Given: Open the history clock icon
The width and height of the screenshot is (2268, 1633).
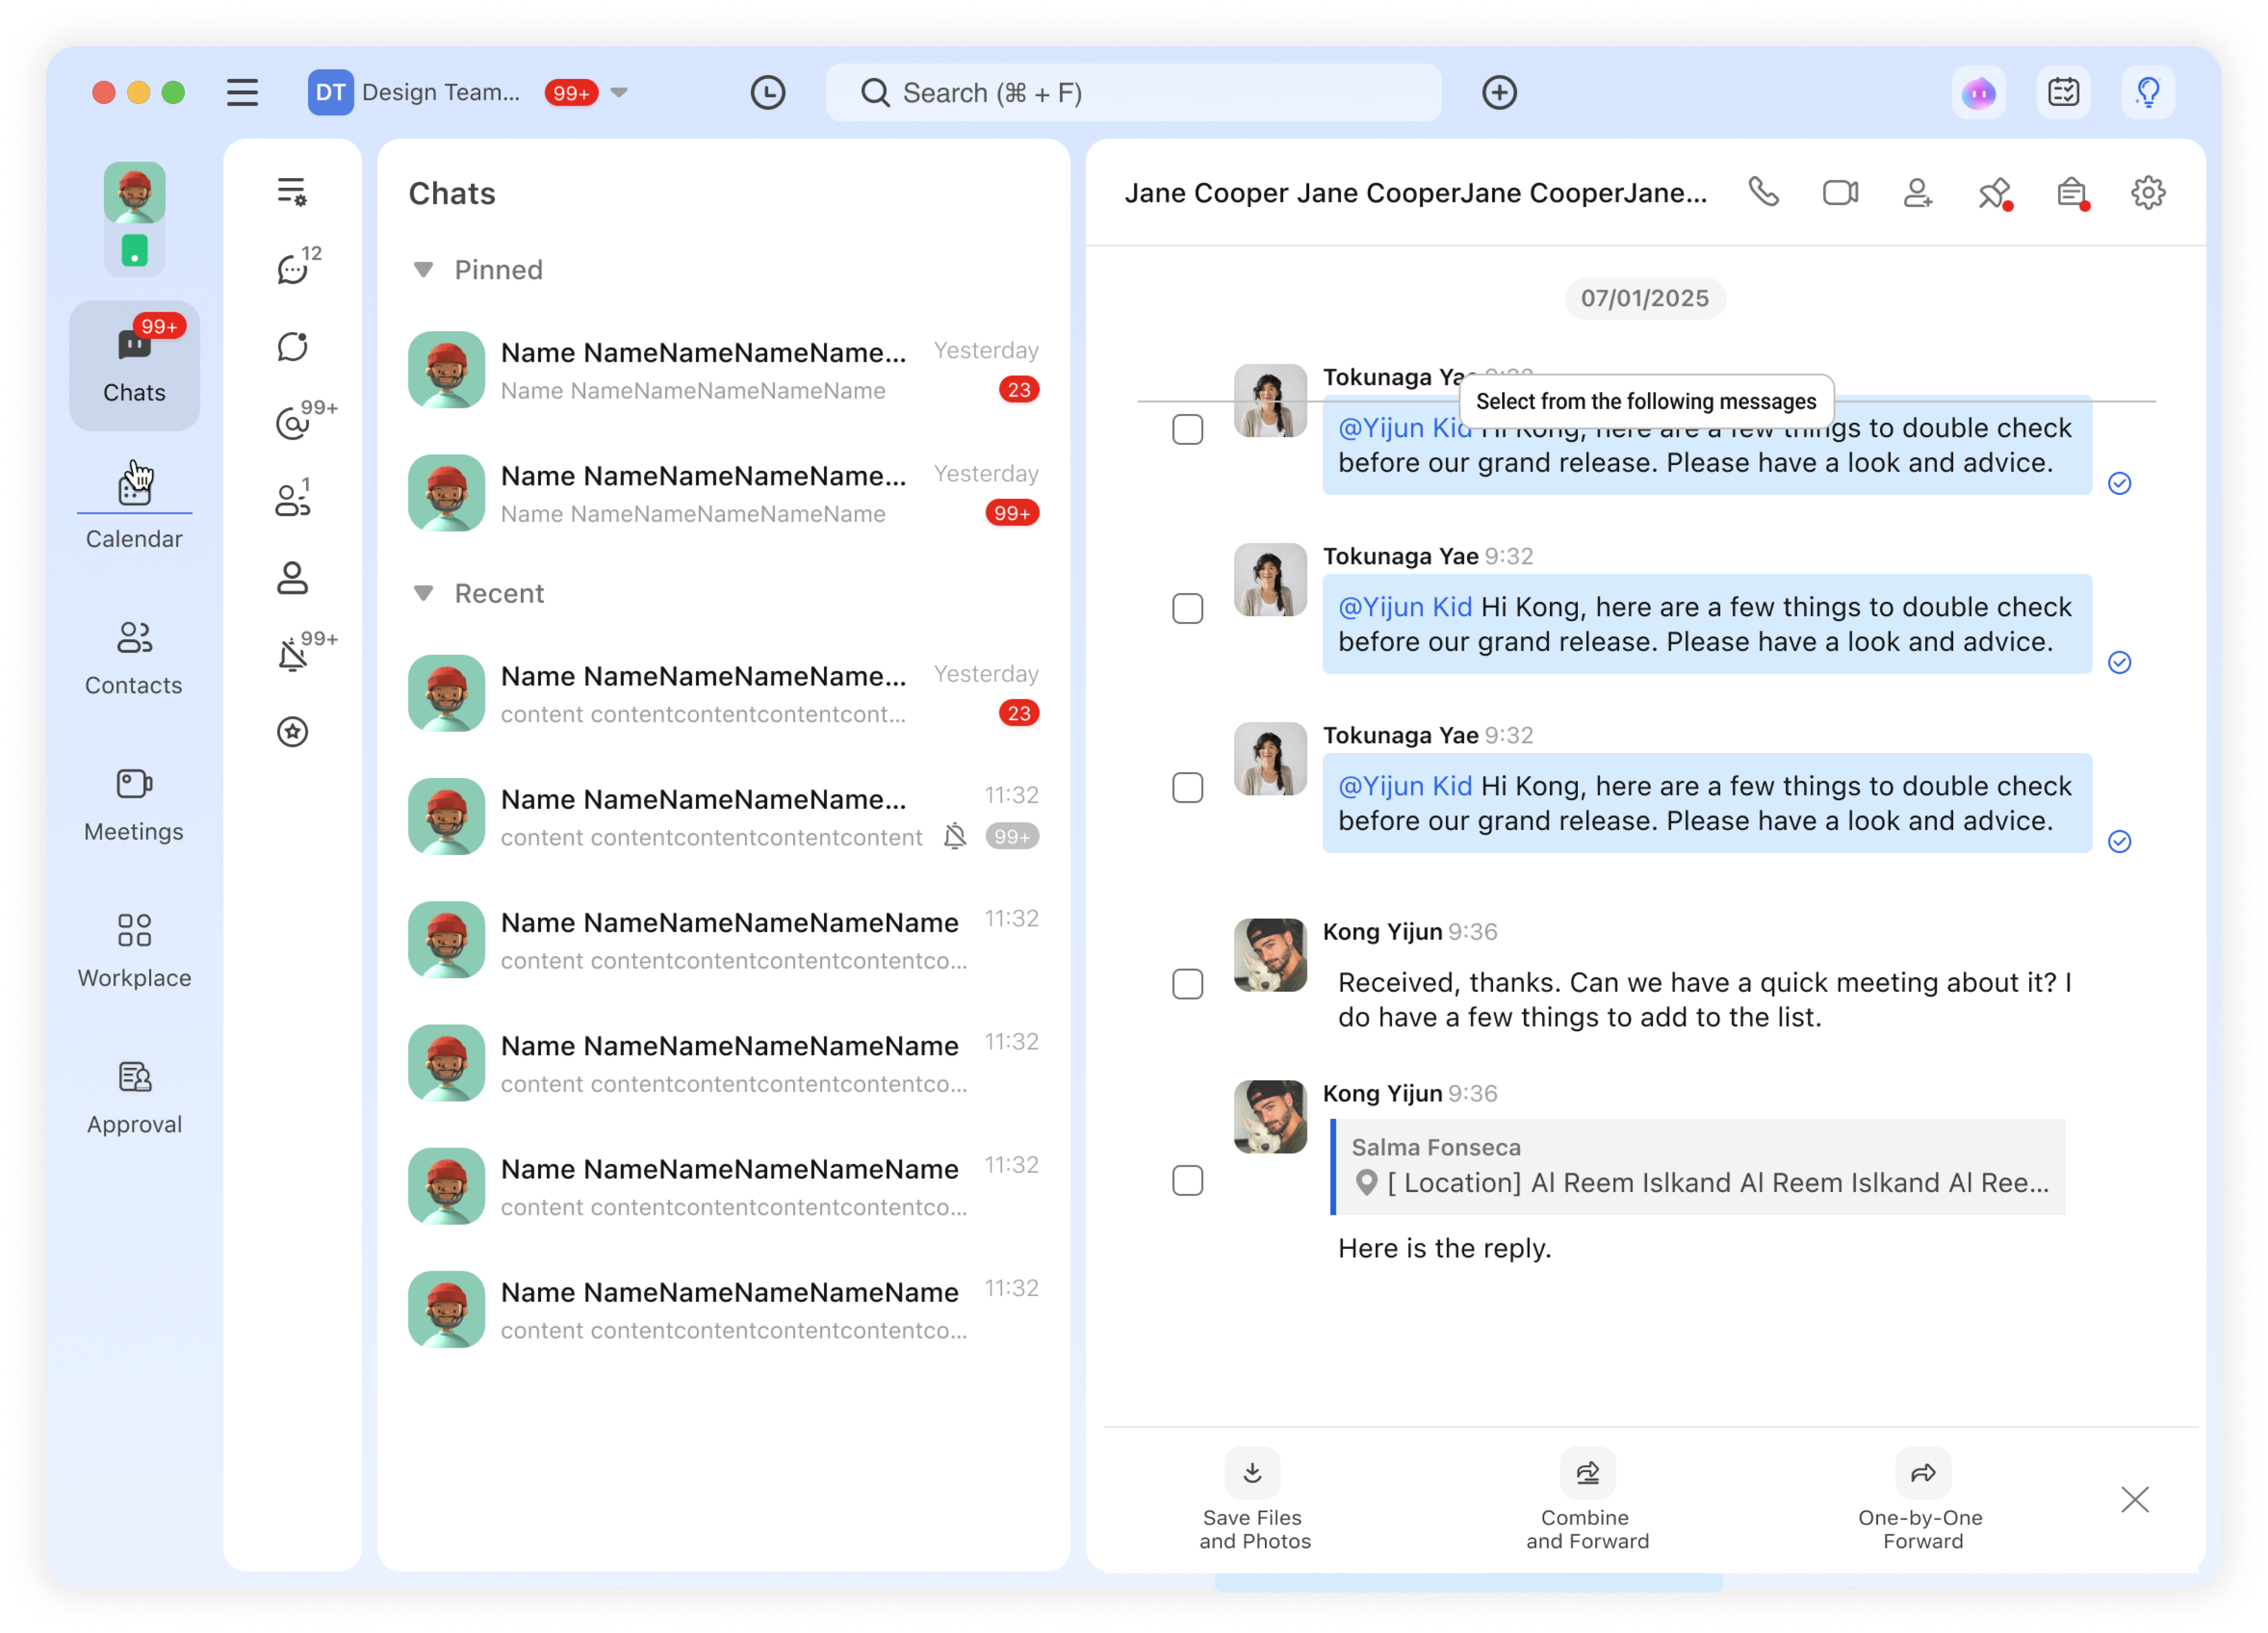Looking at the screenshot, I should (767, 93).
